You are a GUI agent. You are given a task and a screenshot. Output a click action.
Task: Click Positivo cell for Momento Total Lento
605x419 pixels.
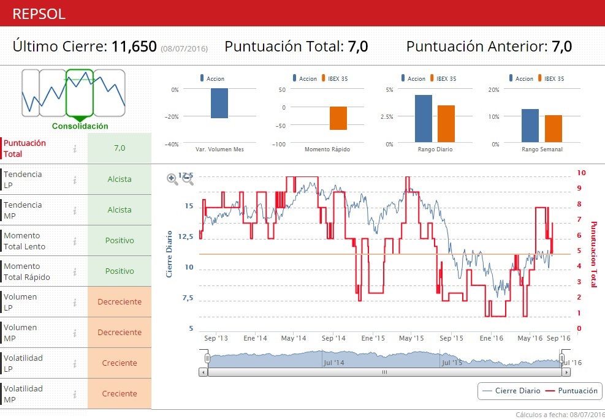120,241
